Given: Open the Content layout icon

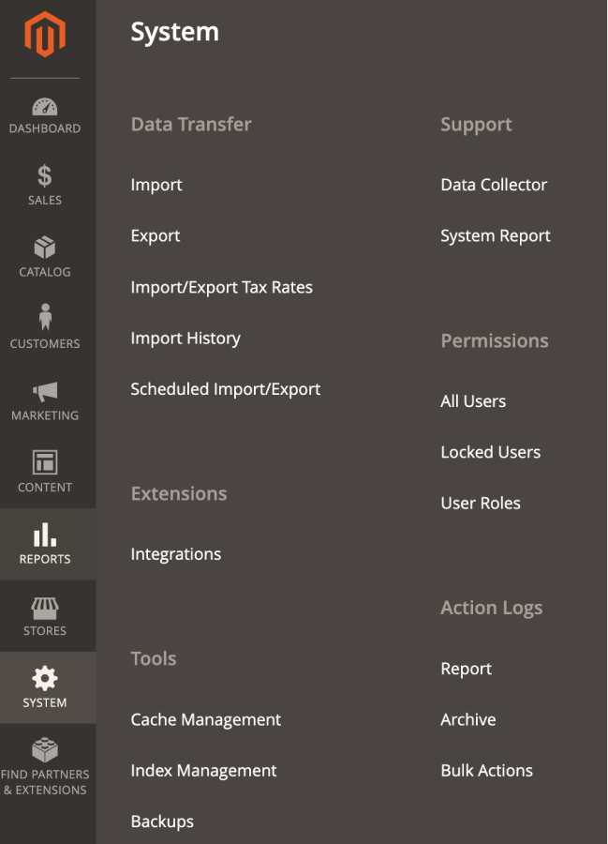Looking at the screenshot, I should pos(45,462).
